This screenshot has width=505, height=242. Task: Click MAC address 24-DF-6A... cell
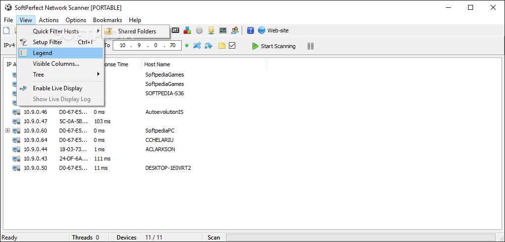[x=73, y=159]
